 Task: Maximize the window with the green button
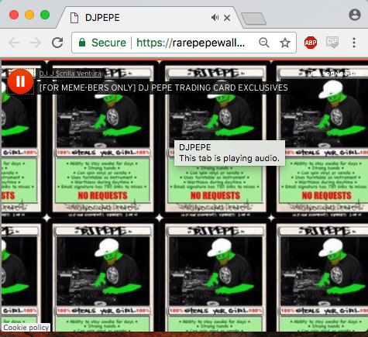[45, 15]
